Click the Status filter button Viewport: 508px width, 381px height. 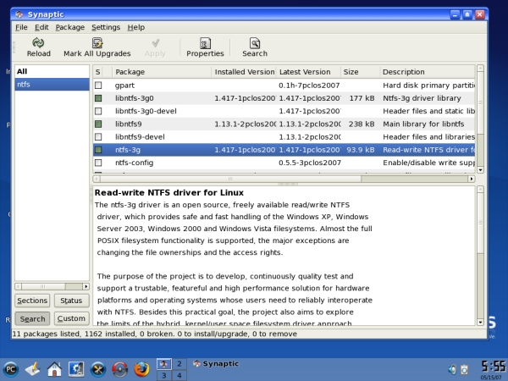(71, 301)
